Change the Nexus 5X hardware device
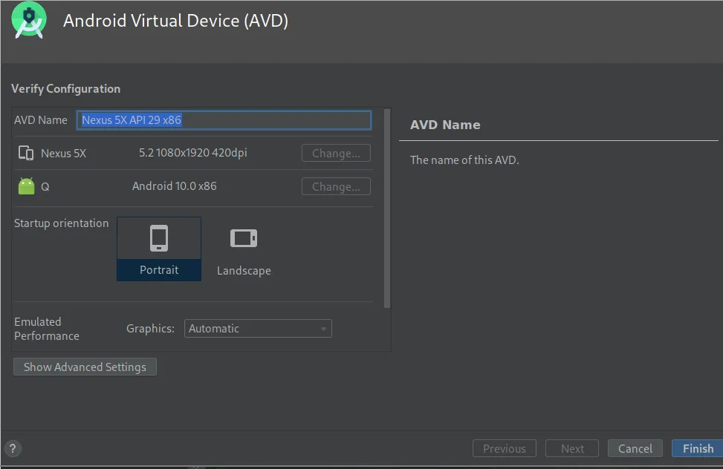 [336, 153]
